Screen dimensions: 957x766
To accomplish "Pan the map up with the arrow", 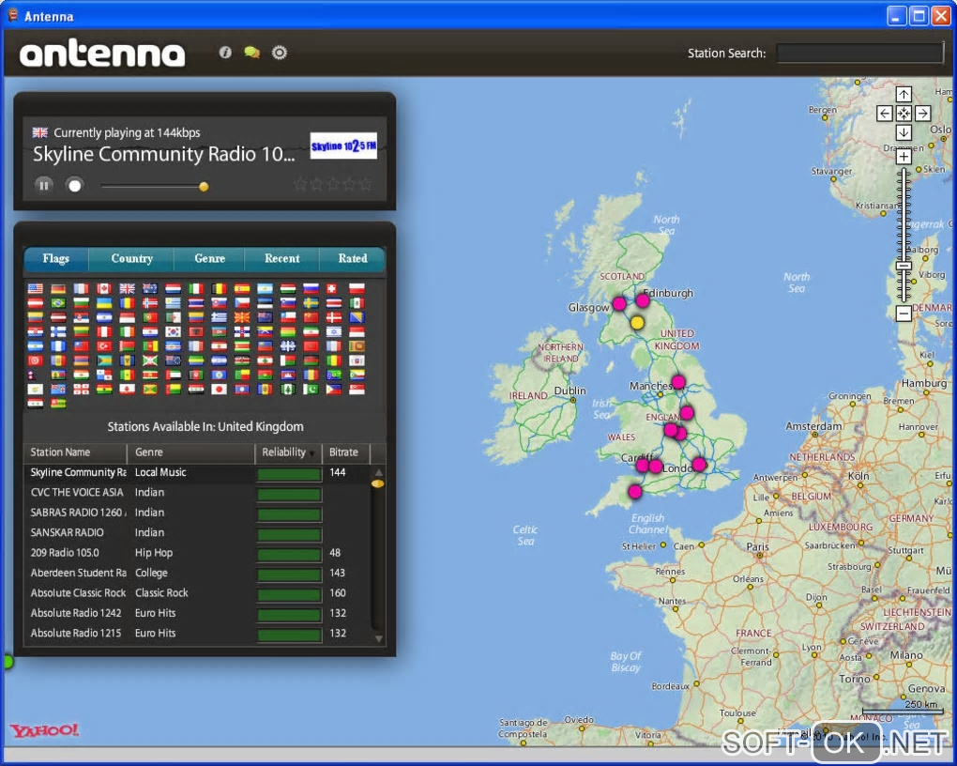I will (904, 94).
